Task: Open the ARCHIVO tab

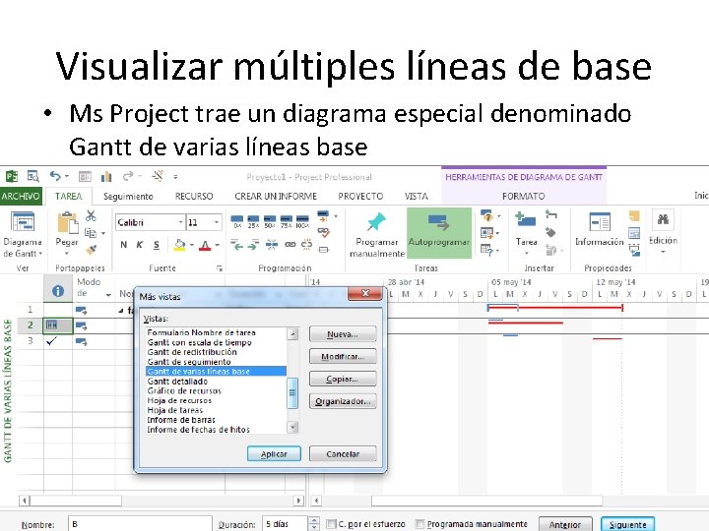Action: 21,196
